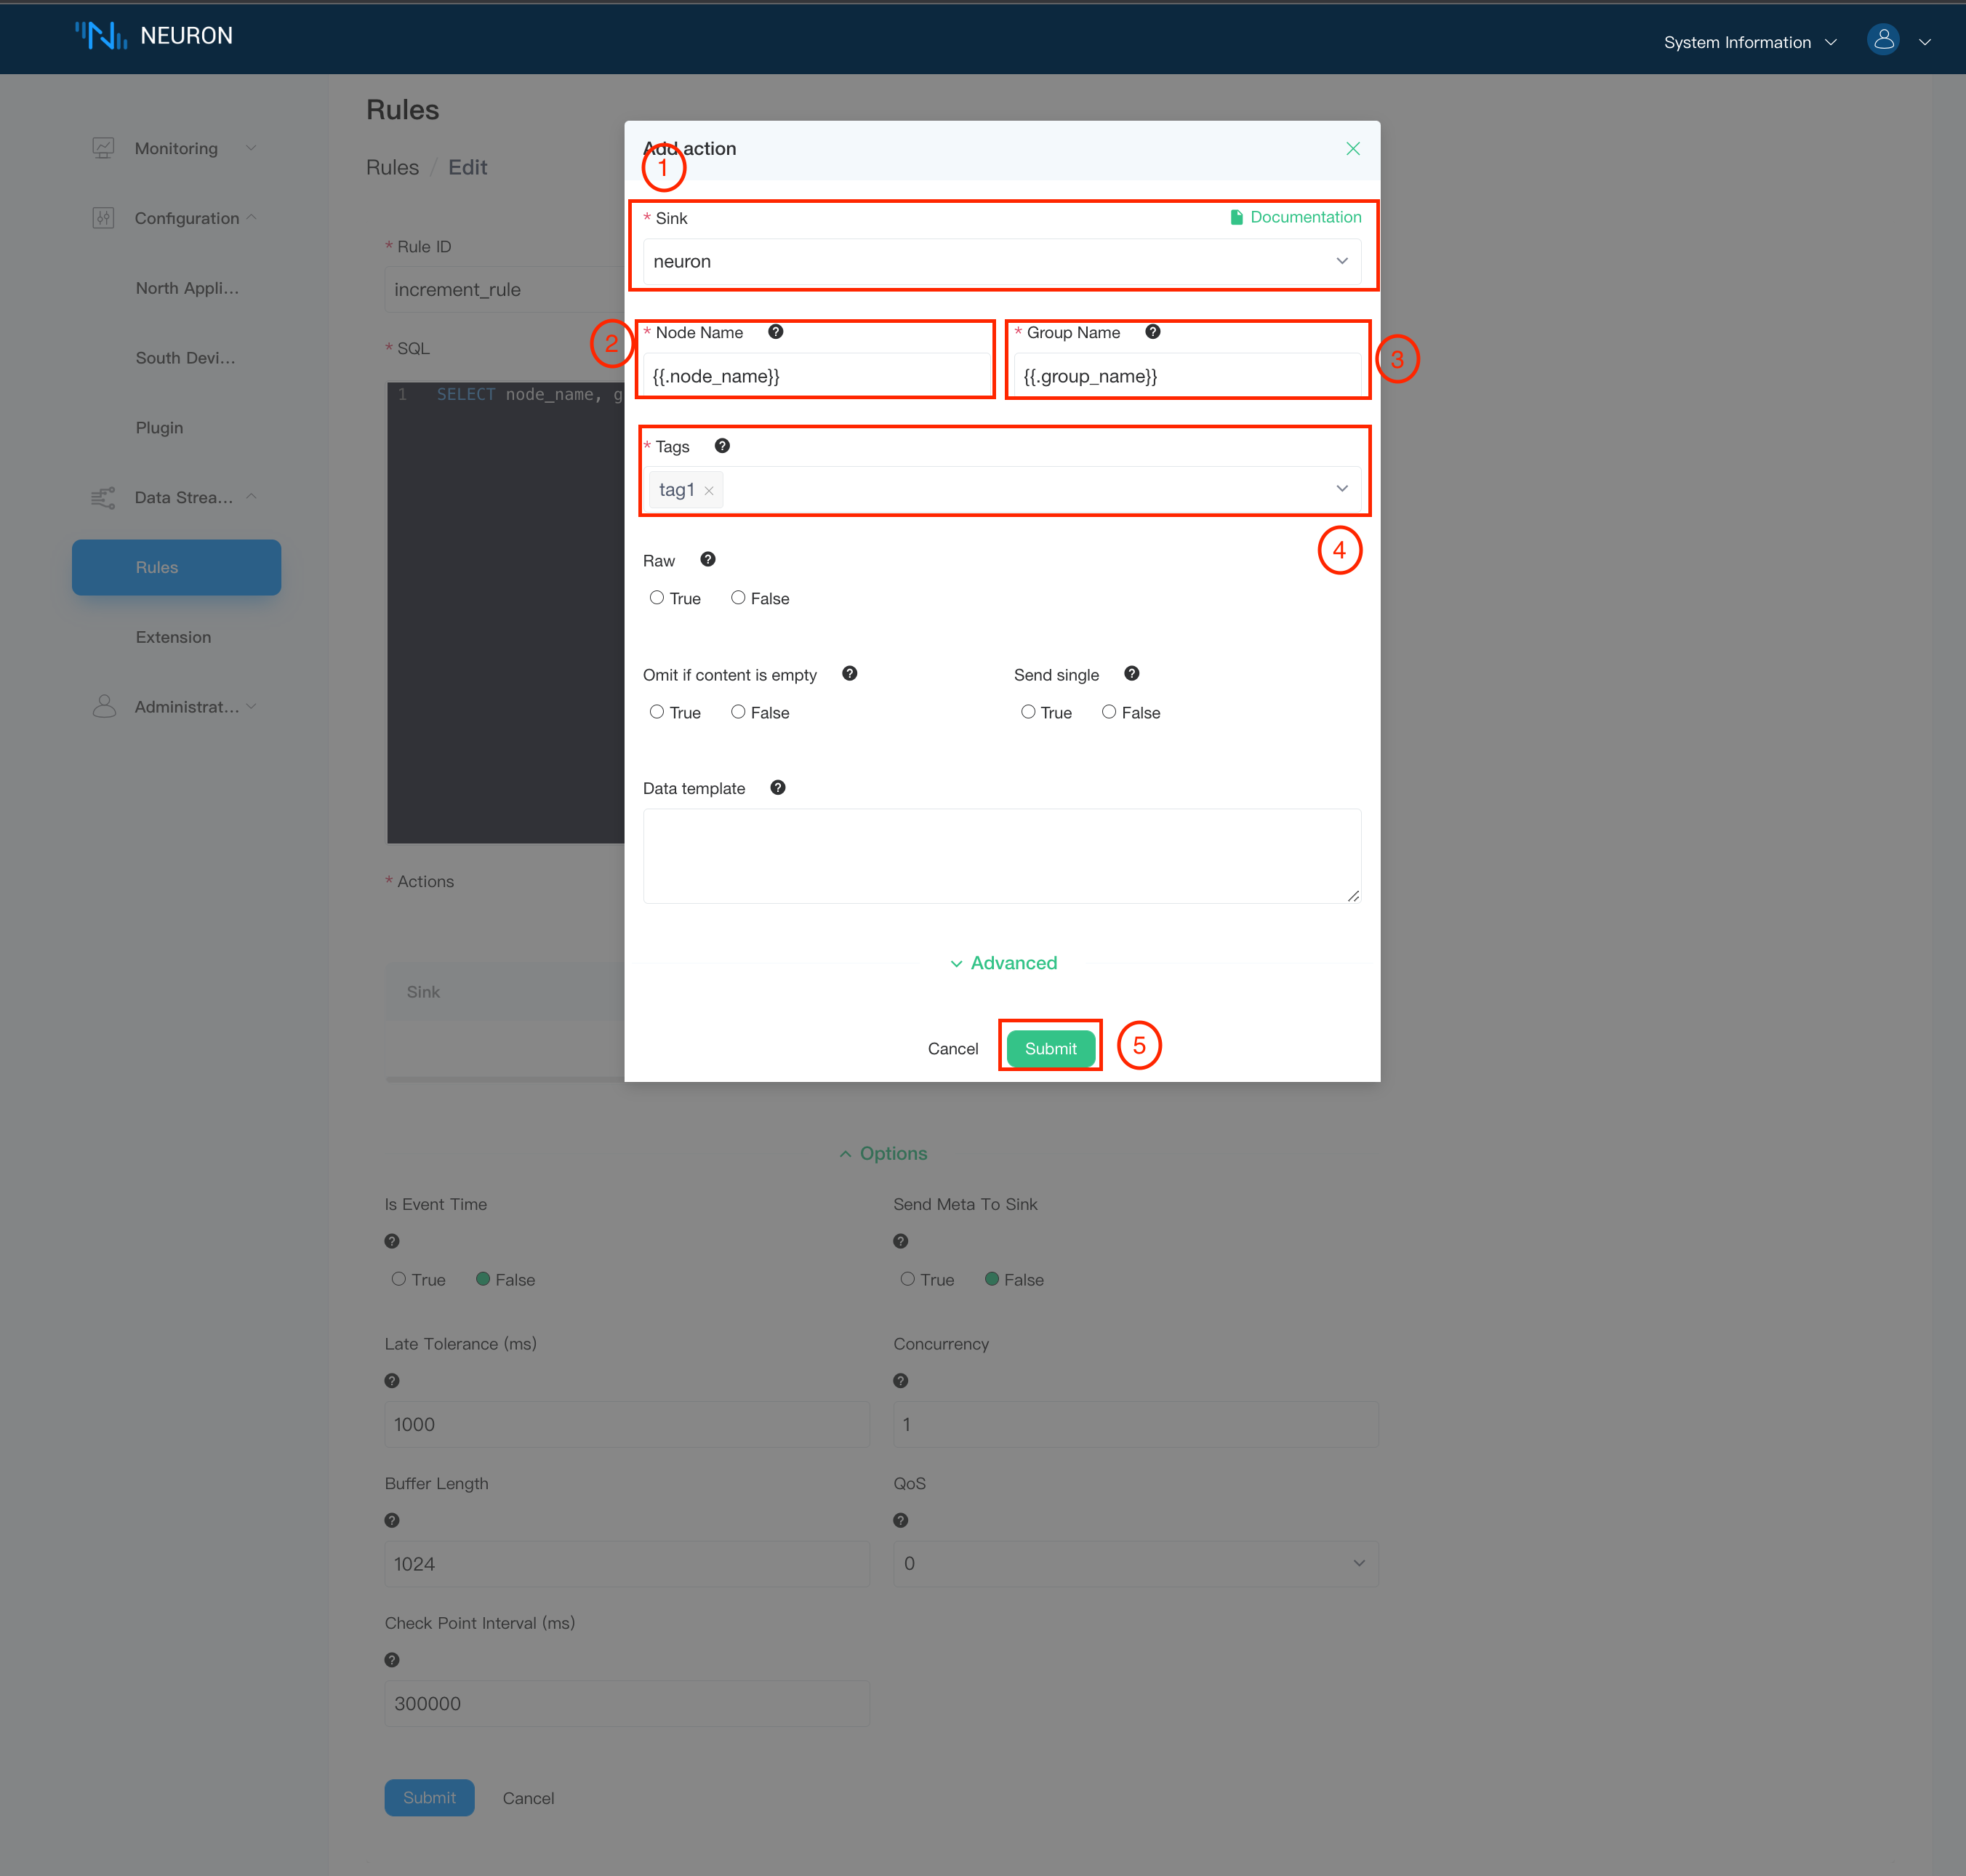Show help for Send single option
The width and height of the screenshot is (1966, 1876).
(x=1132, y=674)
